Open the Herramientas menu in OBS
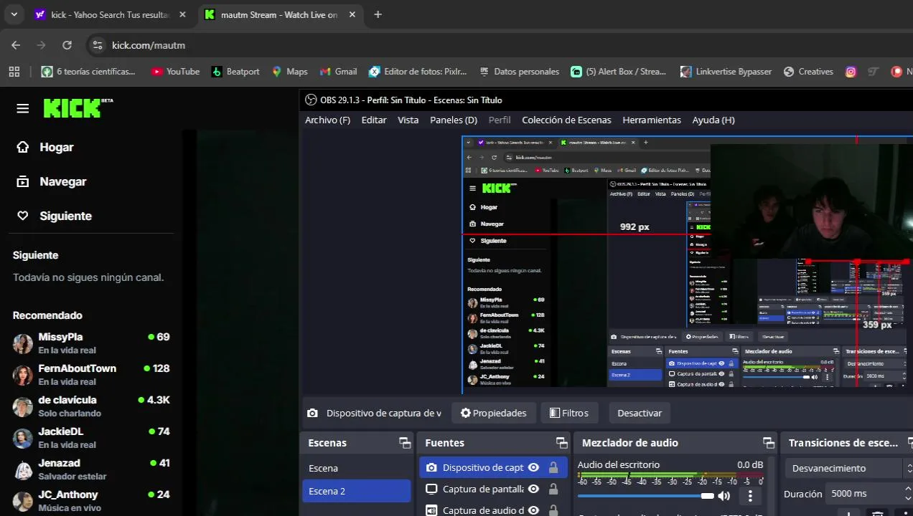The image size is (913, 516). tap(652, 120)
